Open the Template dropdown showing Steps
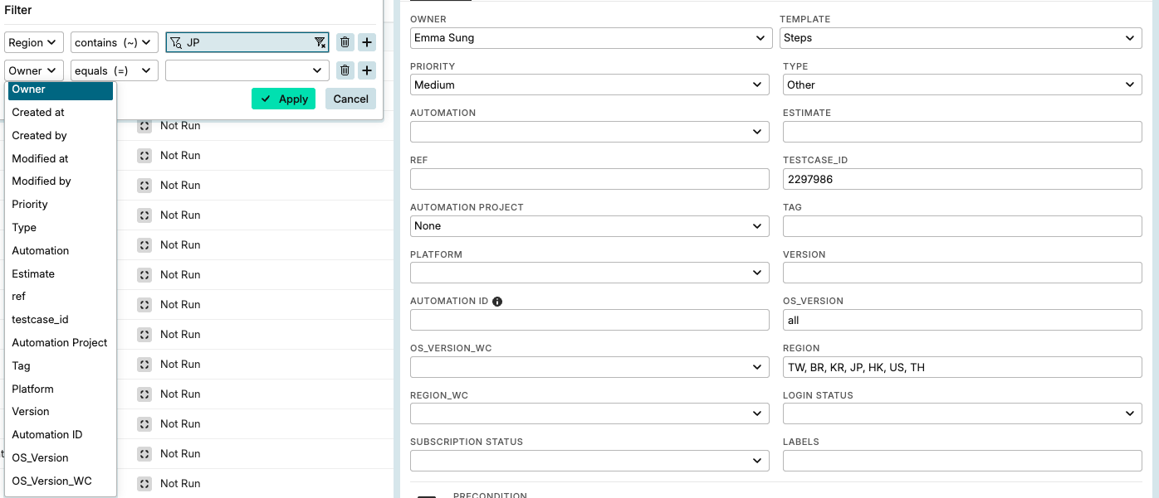 [961, 38]
